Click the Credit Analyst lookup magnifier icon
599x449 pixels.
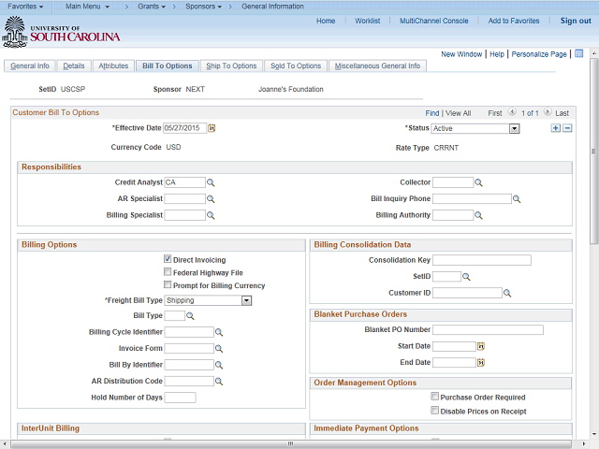click(212, 183)
